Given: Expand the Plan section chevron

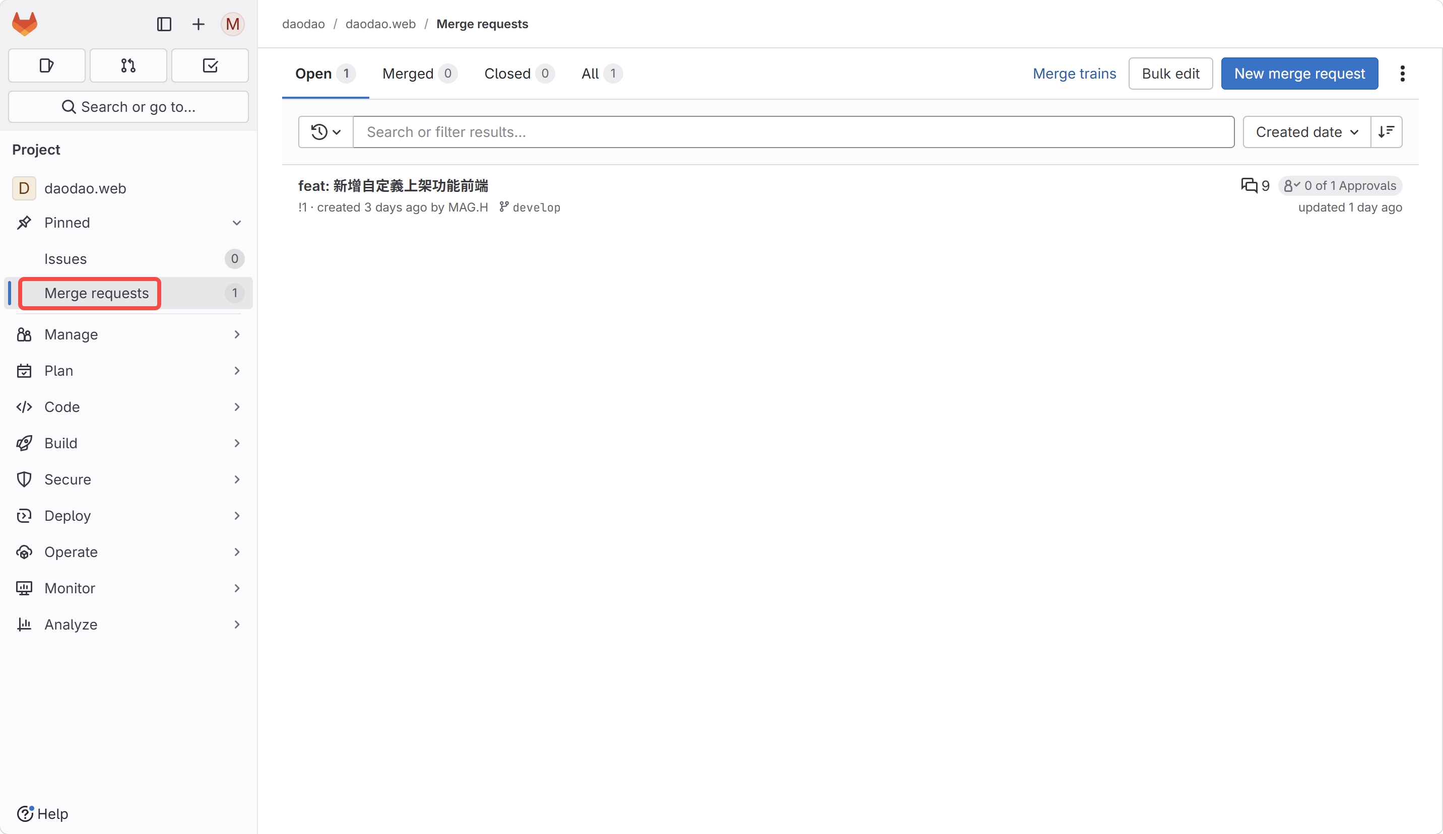Looking at the screenshot, I should (236, 371).
